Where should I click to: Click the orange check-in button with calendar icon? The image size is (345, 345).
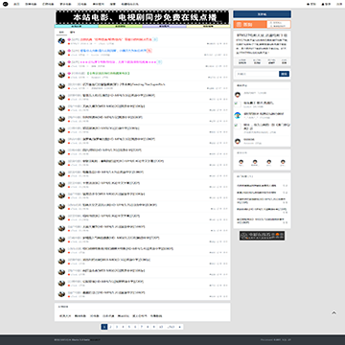(250, 24)
